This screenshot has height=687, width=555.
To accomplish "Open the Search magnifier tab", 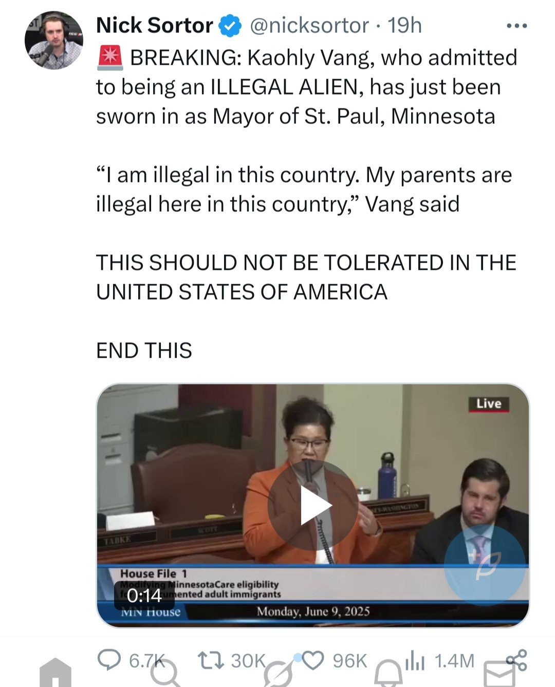I will click(x=165, y=673).
